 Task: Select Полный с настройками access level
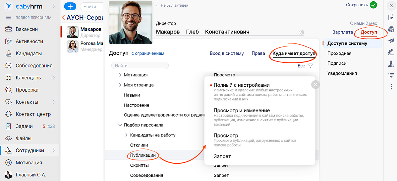tap(242, 85)
